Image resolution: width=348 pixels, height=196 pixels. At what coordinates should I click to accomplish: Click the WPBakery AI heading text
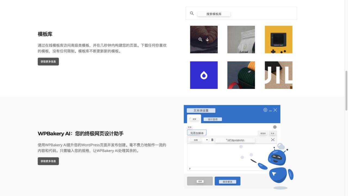pos(80,134)
